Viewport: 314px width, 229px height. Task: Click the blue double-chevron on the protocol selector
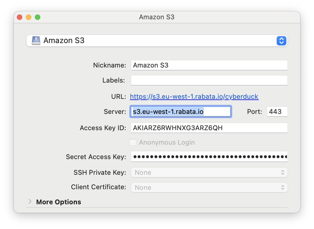click(x=282, y=40)
